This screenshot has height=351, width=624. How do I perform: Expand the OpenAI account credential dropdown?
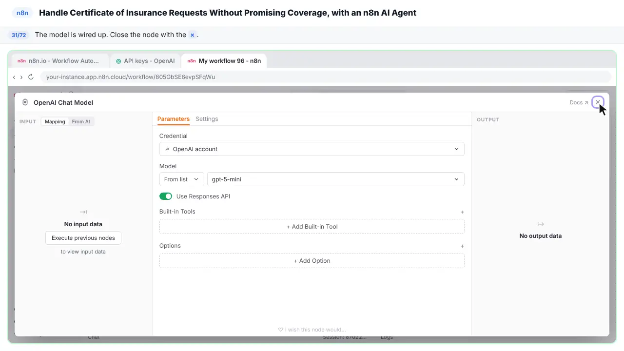coord(312,149)
